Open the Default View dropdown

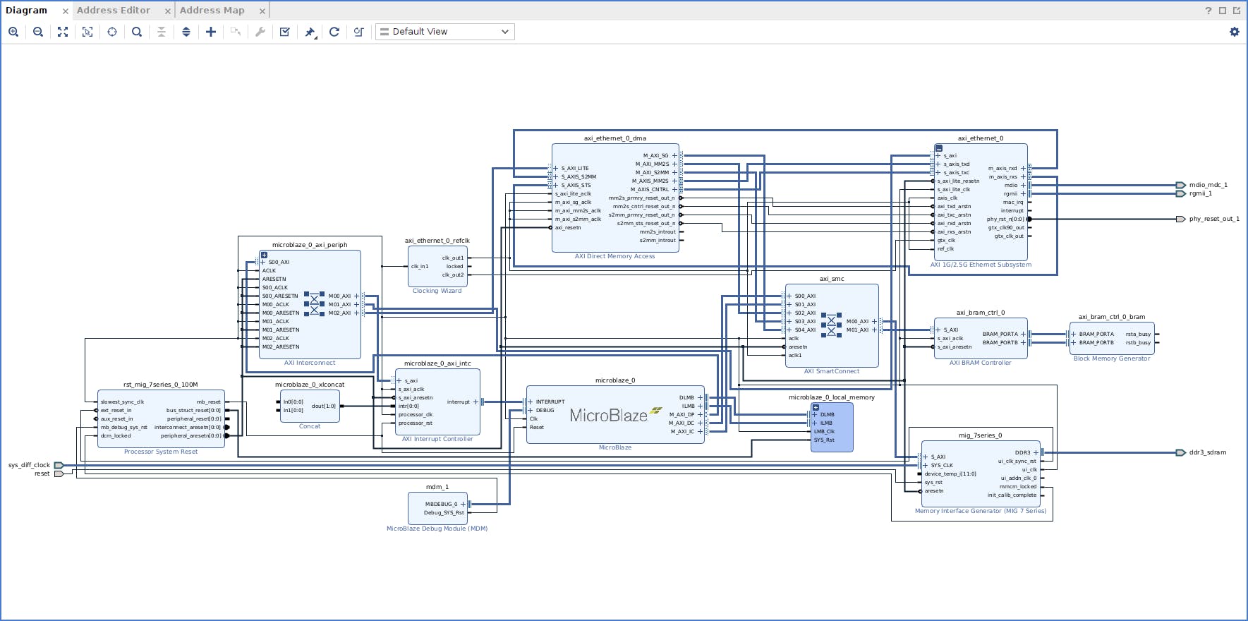(x=445, y=32)
